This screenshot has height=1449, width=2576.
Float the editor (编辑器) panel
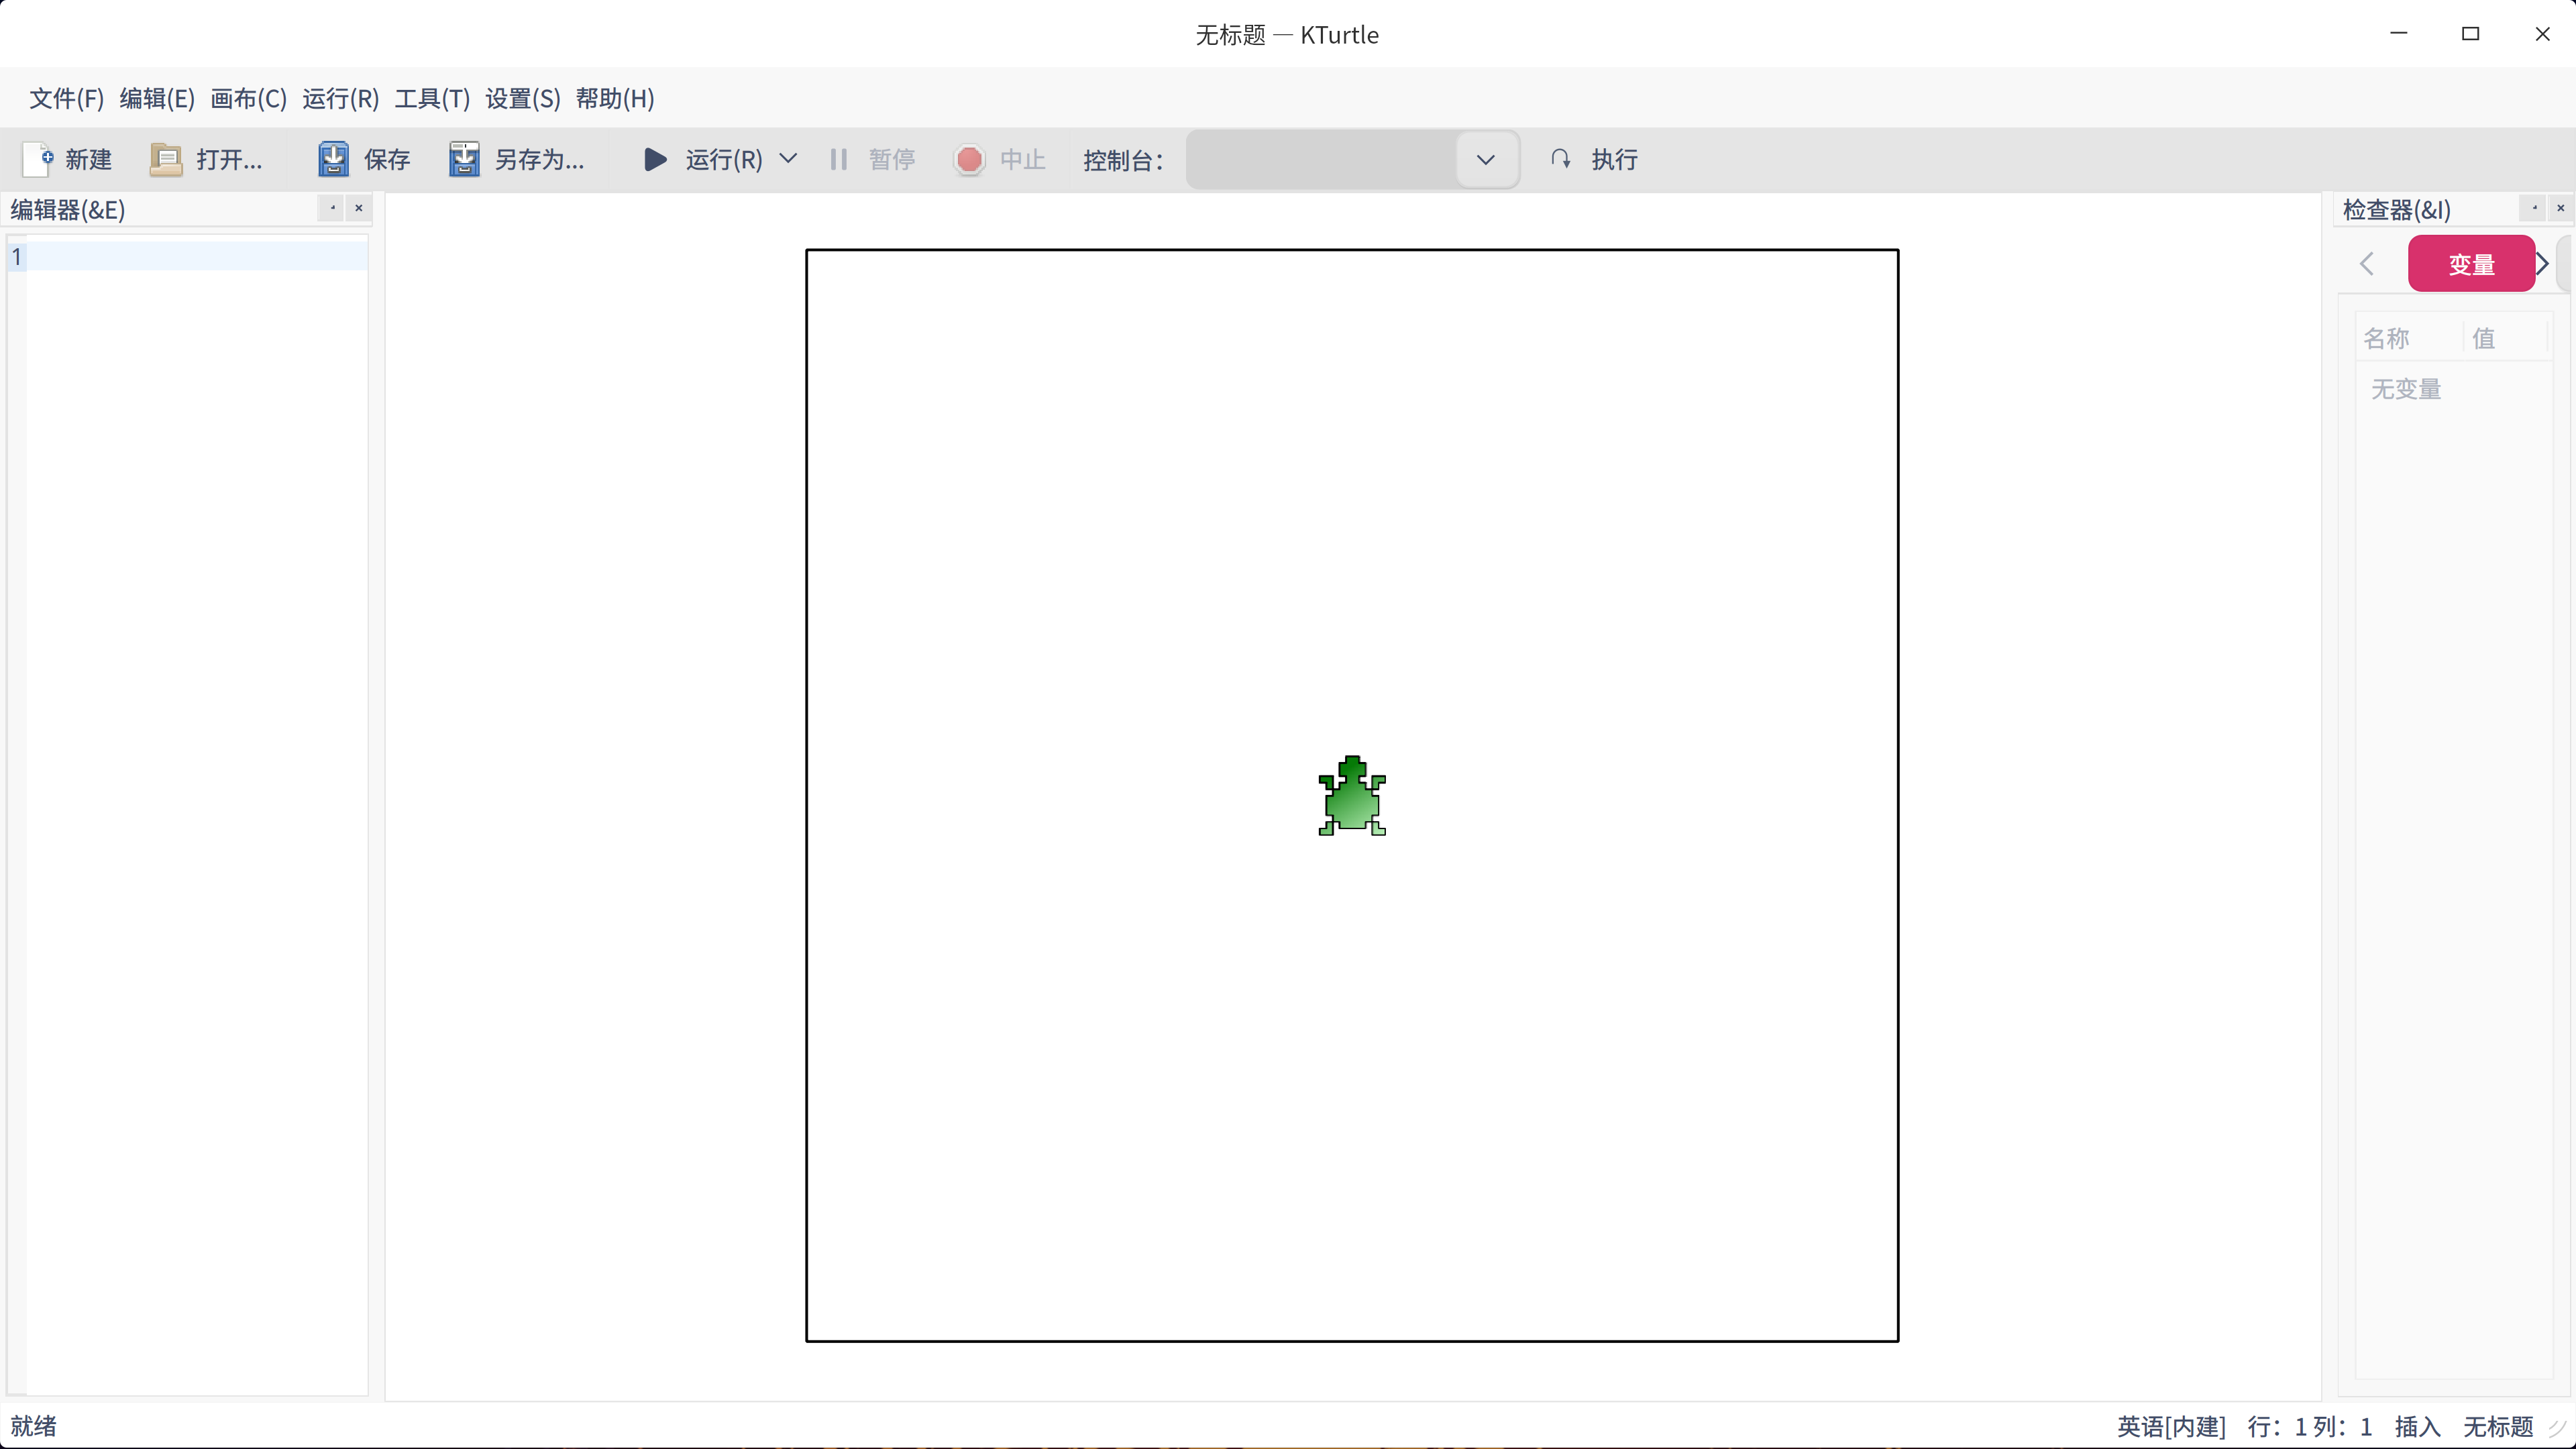pyautogui.click(x=332, y=208)
